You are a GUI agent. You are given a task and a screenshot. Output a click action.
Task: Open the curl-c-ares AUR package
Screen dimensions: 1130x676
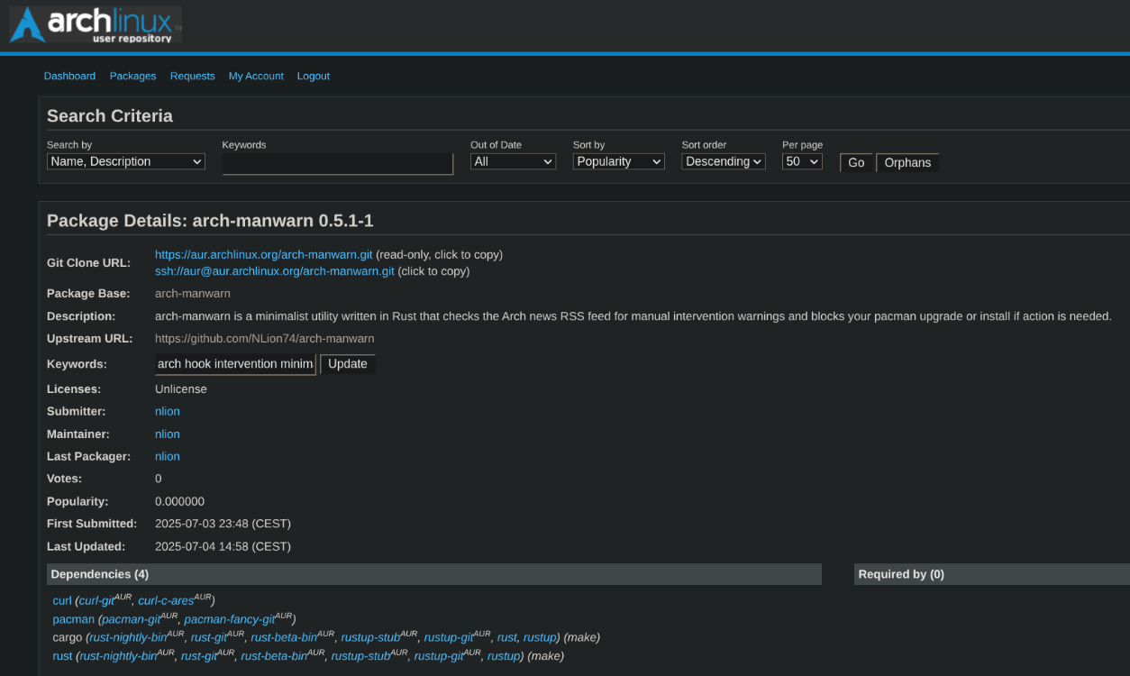(166, 601)
